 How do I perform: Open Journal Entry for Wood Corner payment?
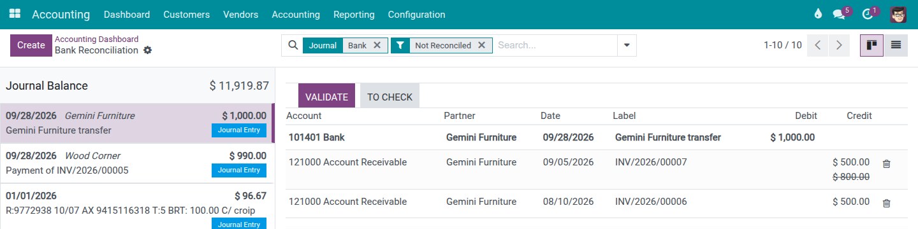pyautogui.click(x=239, y=170)
